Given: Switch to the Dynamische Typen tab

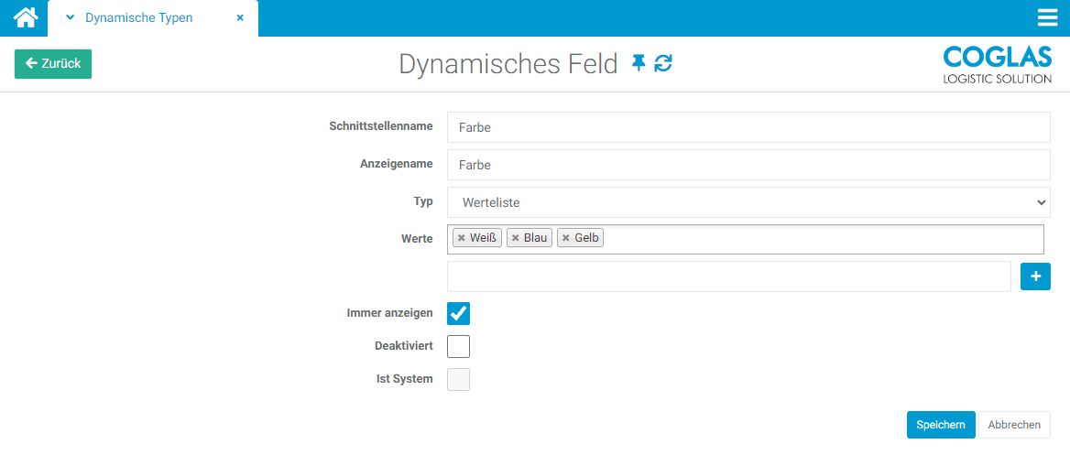Looking at the screenshot, I should tap(139, 18).
